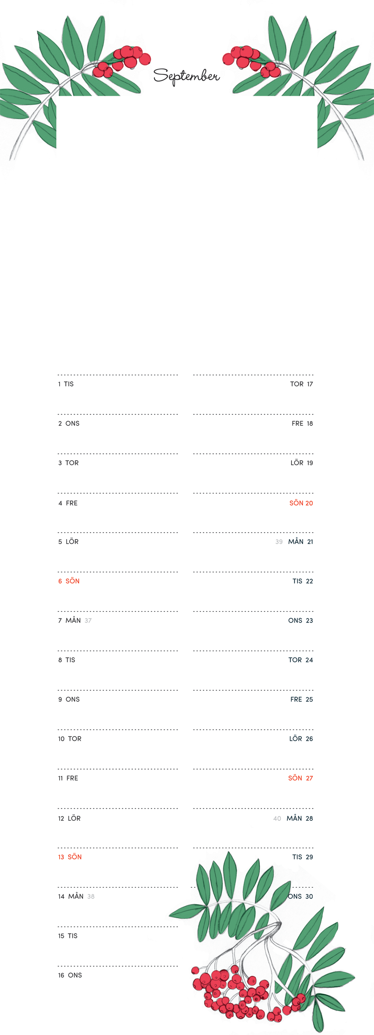The width and height of the screenshot is (374, 1035).
Task: Select the 16 ONS date entry
Action: pyautogui.click(x=70, y=975)
